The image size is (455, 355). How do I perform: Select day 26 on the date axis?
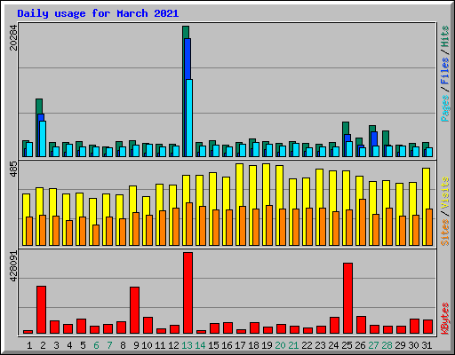(x=360, y=345)
